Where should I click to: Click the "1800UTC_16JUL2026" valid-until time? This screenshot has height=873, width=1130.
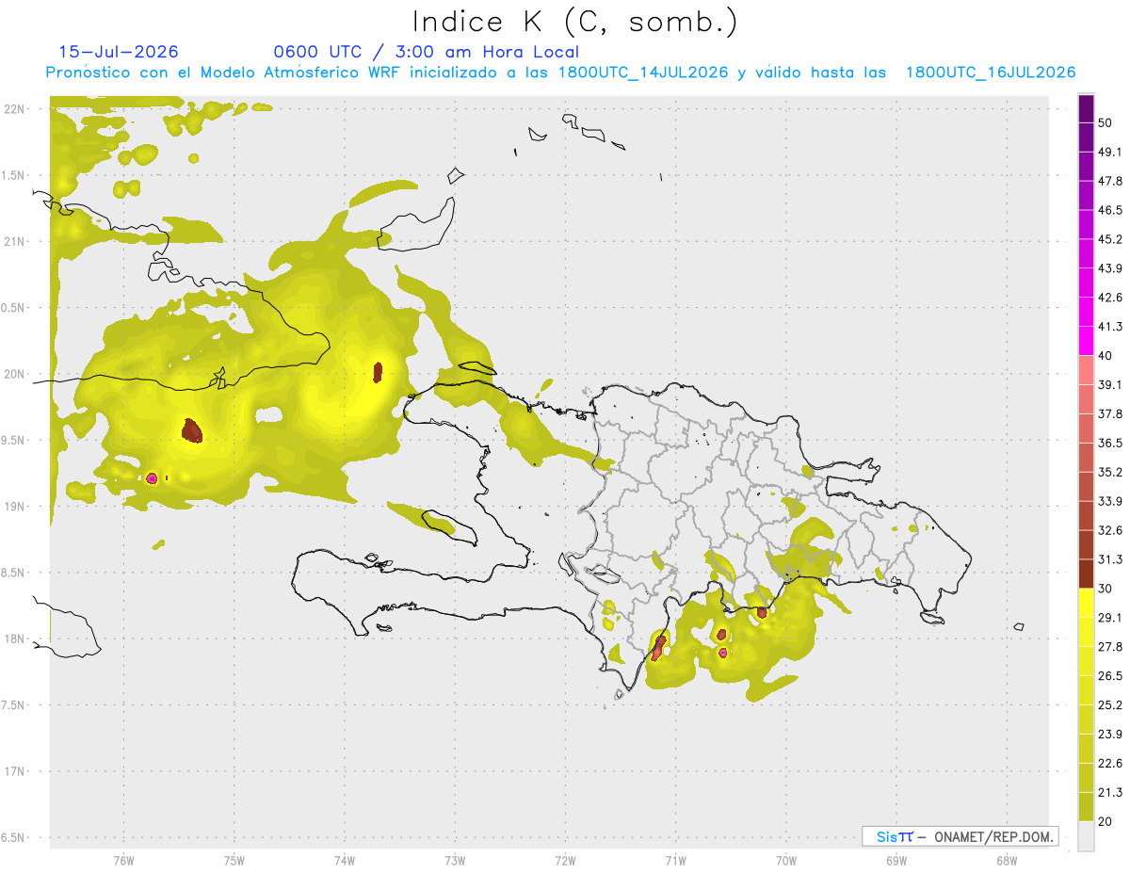click(991, 73)
